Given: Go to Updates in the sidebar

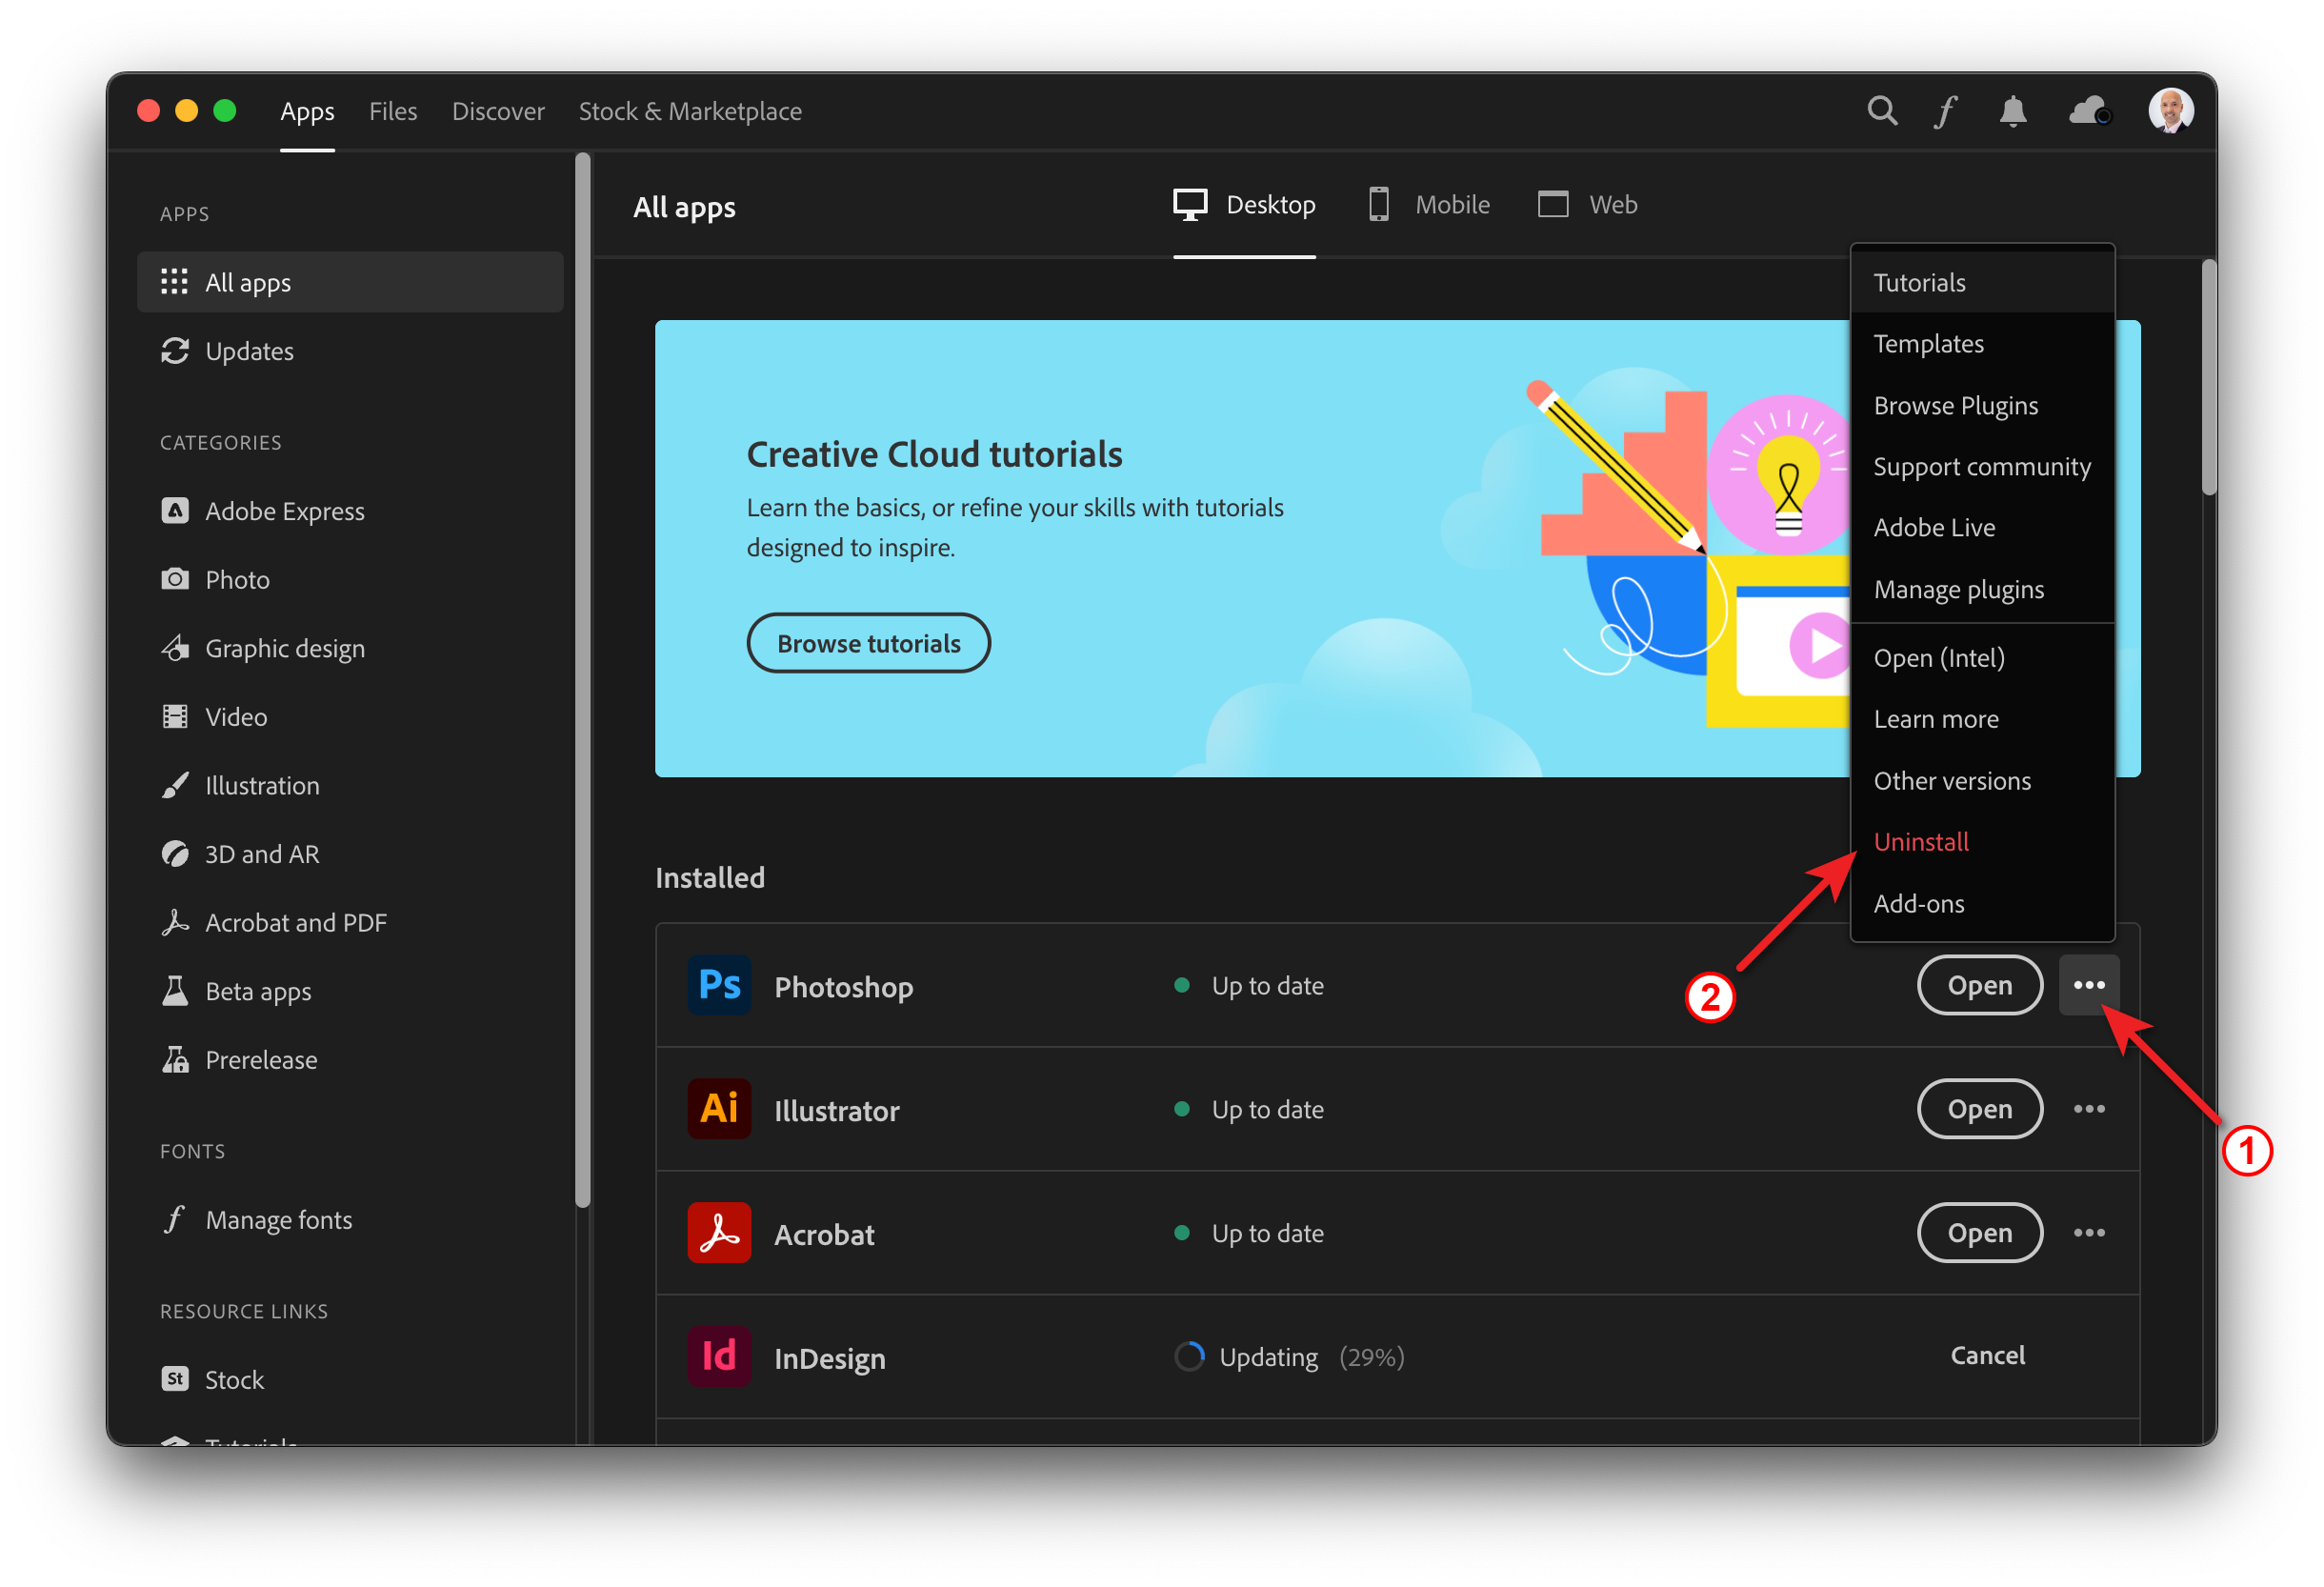Looking at the screenshot, I should pyautogui.click(x=350, y=351).
